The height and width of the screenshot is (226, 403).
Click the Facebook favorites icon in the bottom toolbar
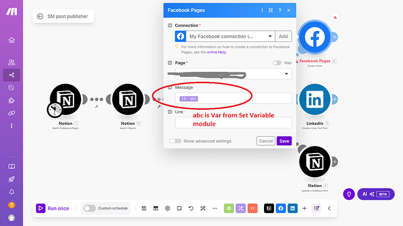[x=281, y=208]
